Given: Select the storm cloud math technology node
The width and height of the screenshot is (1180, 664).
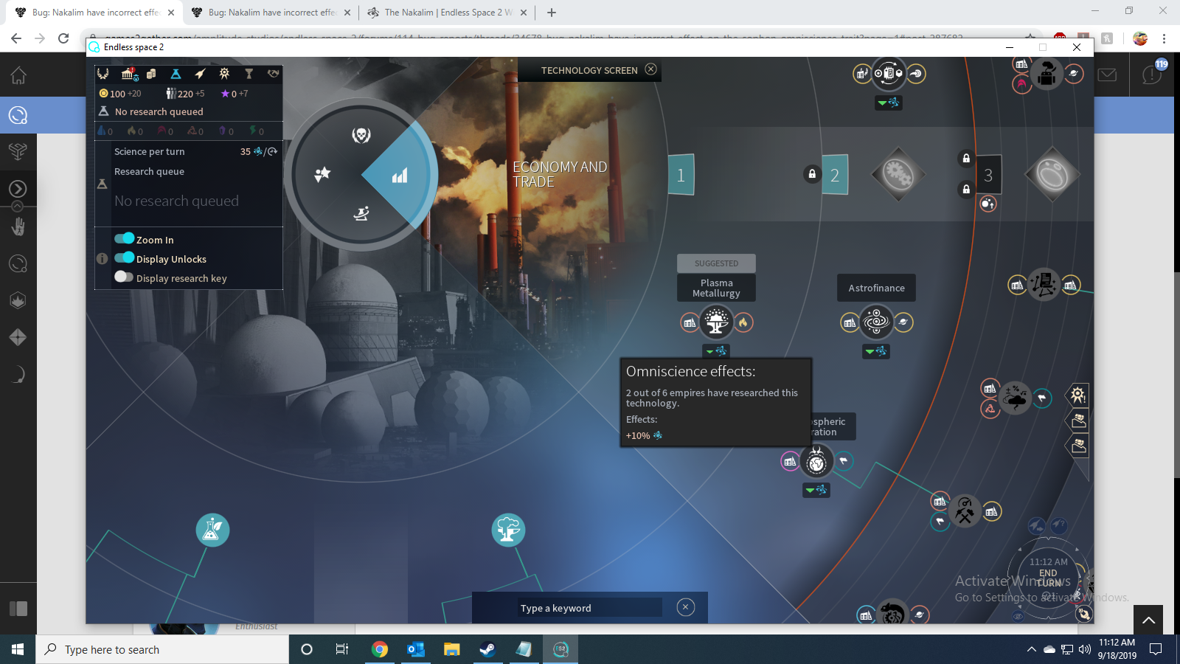Looking at the screenshot, I should [x=1016, y=398].
